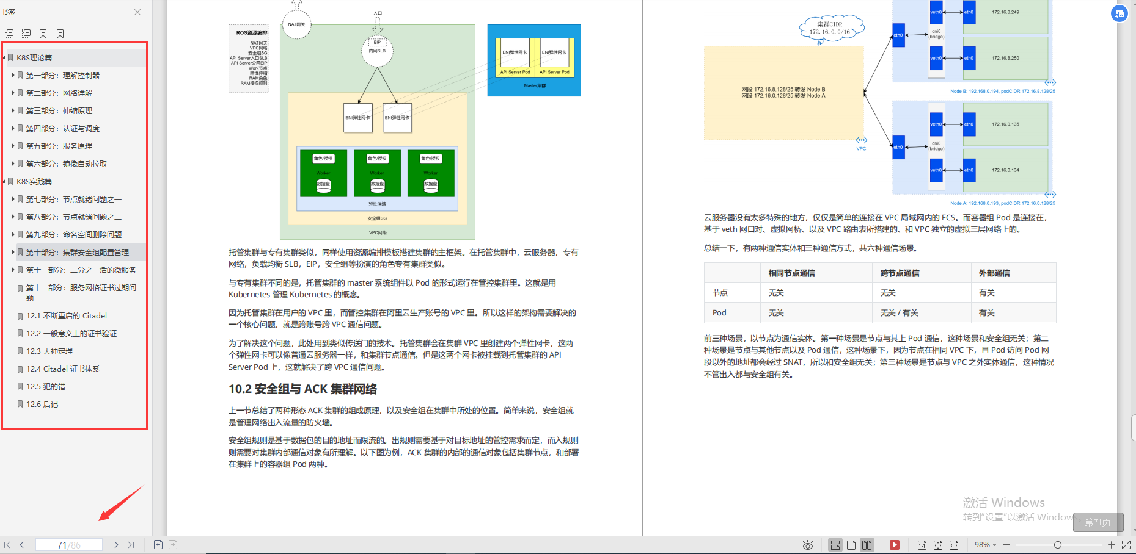The height and width of the screenshot is (554, 1136).
Task: Click the 第71页 page indicator
Action: point(1098,522)
